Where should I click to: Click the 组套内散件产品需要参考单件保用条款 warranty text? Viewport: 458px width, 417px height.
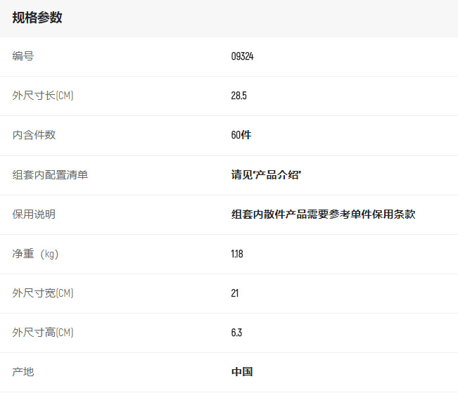tap(323, 214)
